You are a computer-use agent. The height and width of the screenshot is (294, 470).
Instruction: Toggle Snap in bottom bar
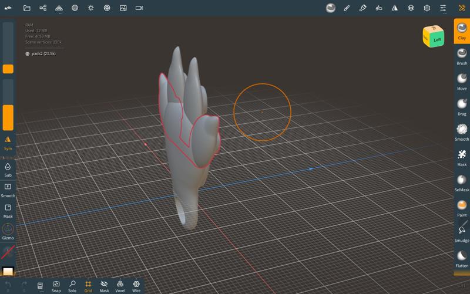[x=56, y=286]
